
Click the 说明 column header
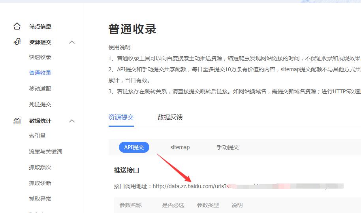point(237,205)
